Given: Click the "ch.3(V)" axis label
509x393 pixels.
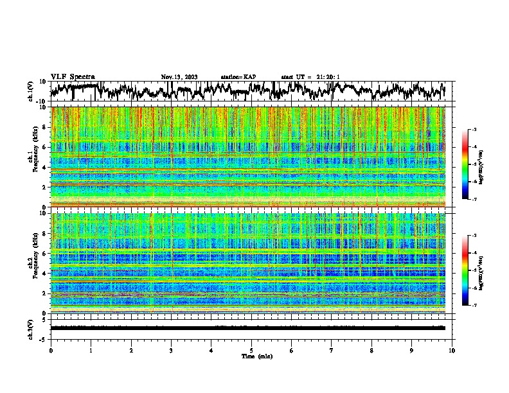Looking at the screenshot, I should click(31, 329).
